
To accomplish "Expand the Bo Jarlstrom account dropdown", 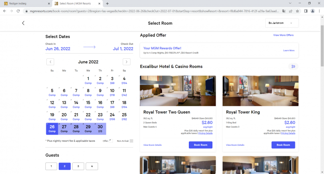I will coord(282,23).
